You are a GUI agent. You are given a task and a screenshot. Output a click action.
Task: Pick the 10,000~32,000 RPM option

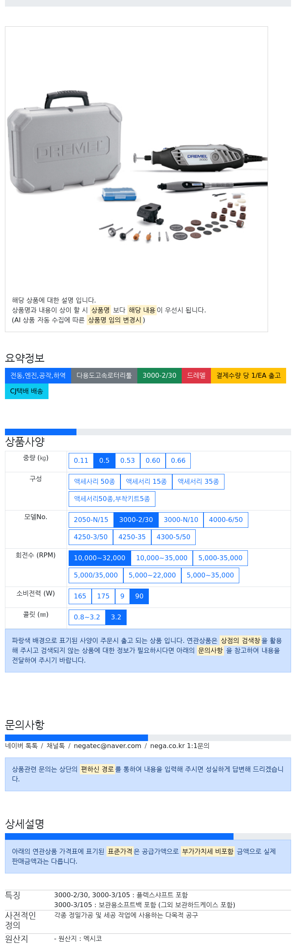click(x=99, y=558)
